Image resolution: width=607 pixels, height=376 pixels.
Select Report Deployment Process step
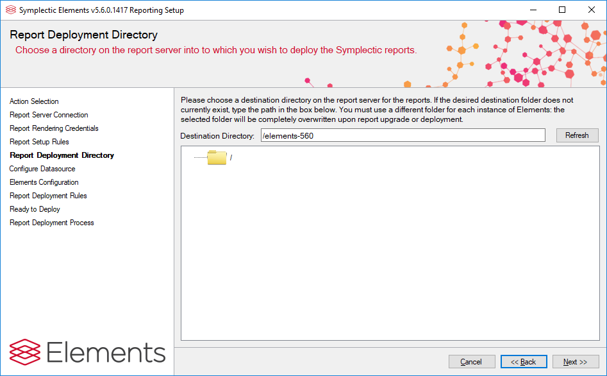coord(51,223)
